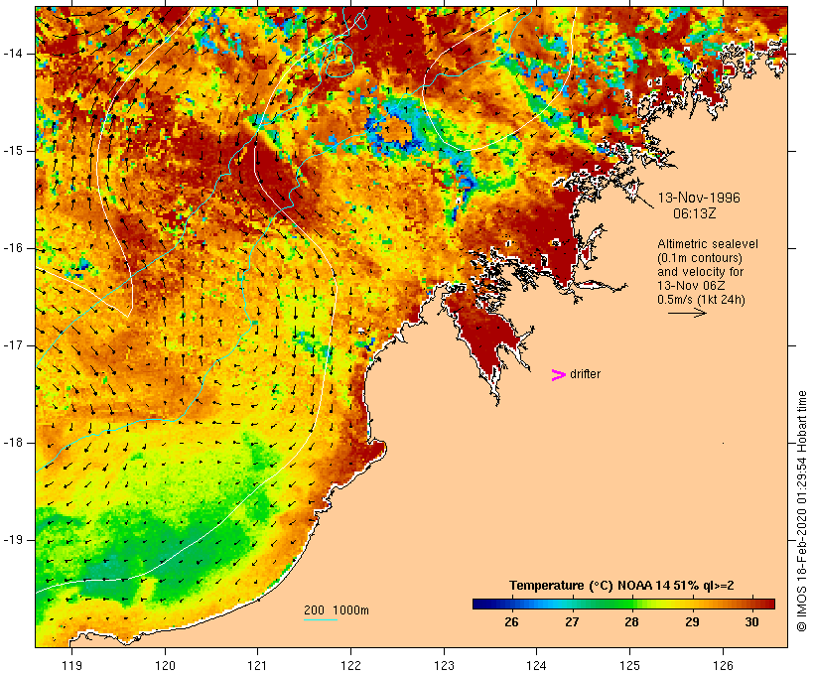Image resolution: width=814 pixels, height=675 pixels.
Task: Click the 'Altimetric sealevel' label
Action: (708, 244)
